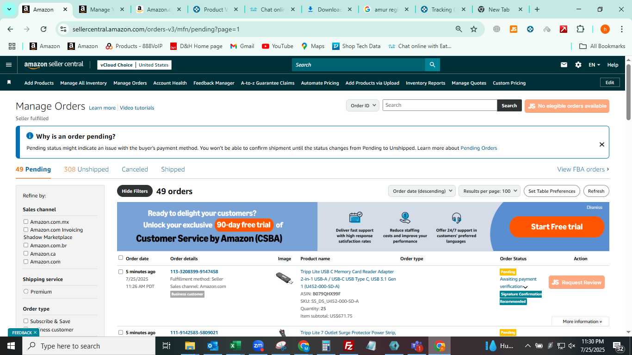The height and width of the screenshot is (355, 632).
Task: Expand Awaiting payment verification chevron
Action: (x=525, y=287)
